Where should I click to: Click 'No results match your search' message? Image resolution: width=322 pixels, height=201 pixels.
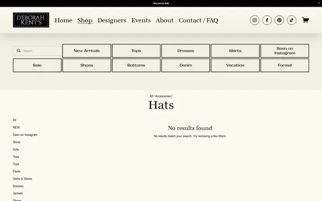(190, 136)
